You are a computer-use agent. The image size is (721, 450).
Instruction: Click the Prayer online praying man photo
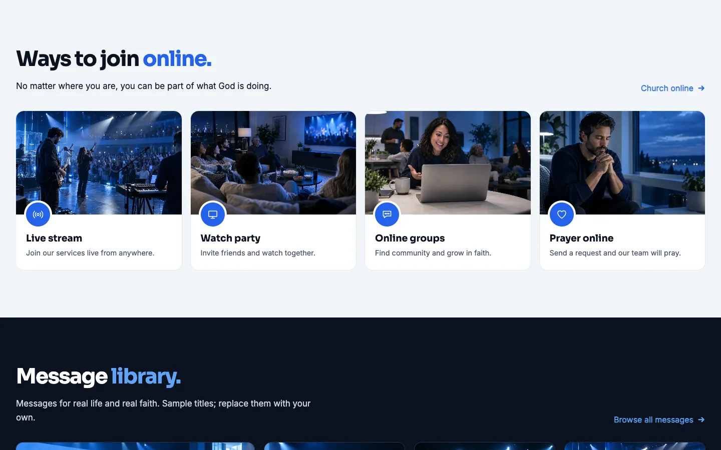click(x=622, y=162)
